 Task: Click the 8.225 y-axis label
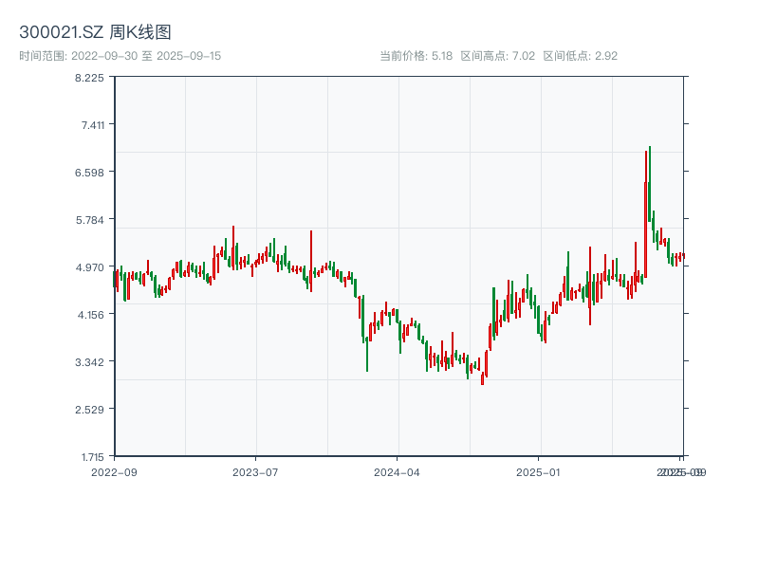click(x=90, y=78)
